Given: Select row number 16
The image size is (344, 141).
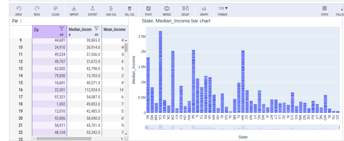Looking at the screenshot, I should (21, 90).
